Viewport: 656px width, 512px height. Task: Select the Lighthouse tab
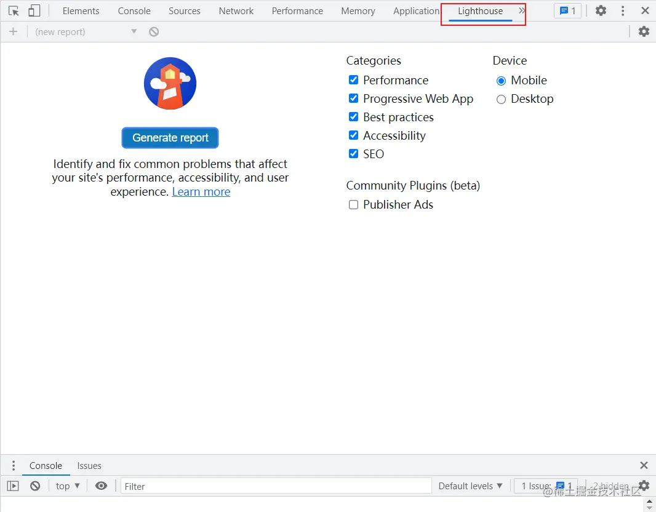480,11
